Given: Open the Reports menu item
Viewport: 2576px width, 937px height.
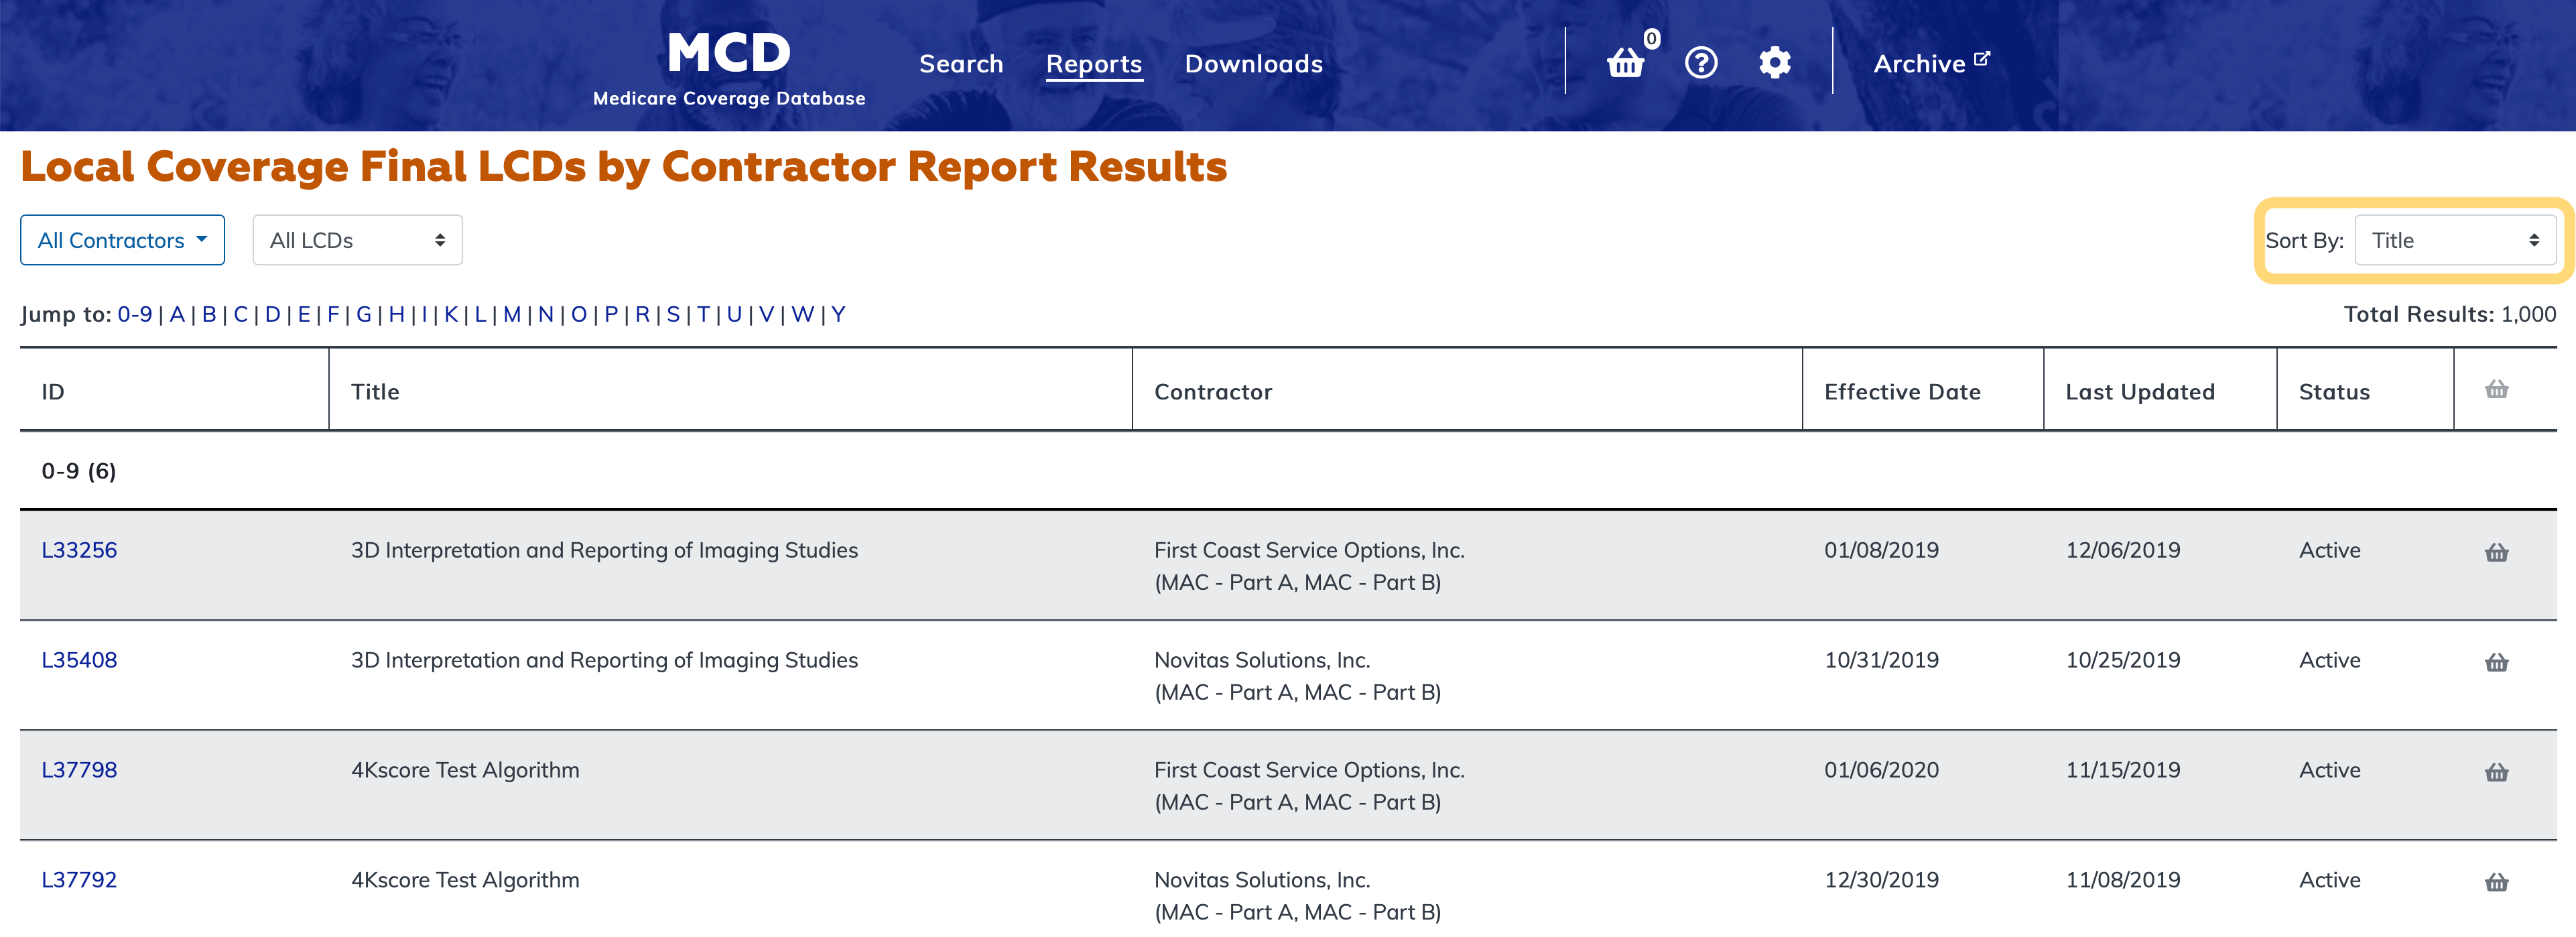Looking at the screenshot, I should [1093, 64].
